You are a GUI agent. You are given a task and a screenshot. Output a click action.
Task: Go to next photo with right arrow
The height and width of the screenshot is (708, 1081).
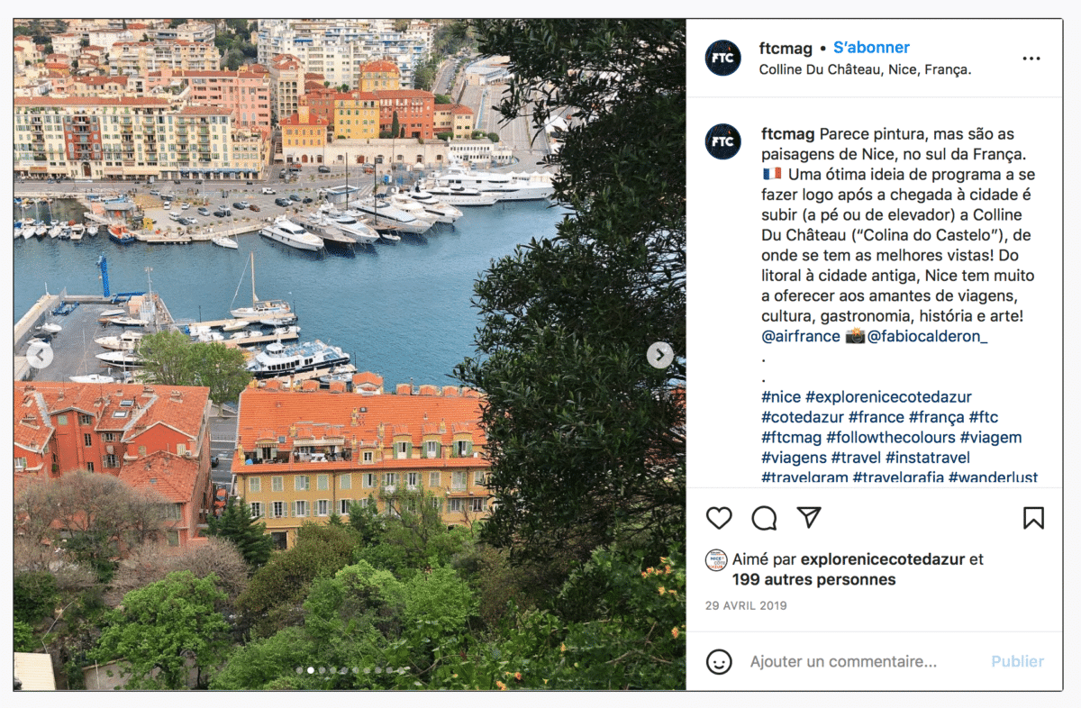(660, 355)
